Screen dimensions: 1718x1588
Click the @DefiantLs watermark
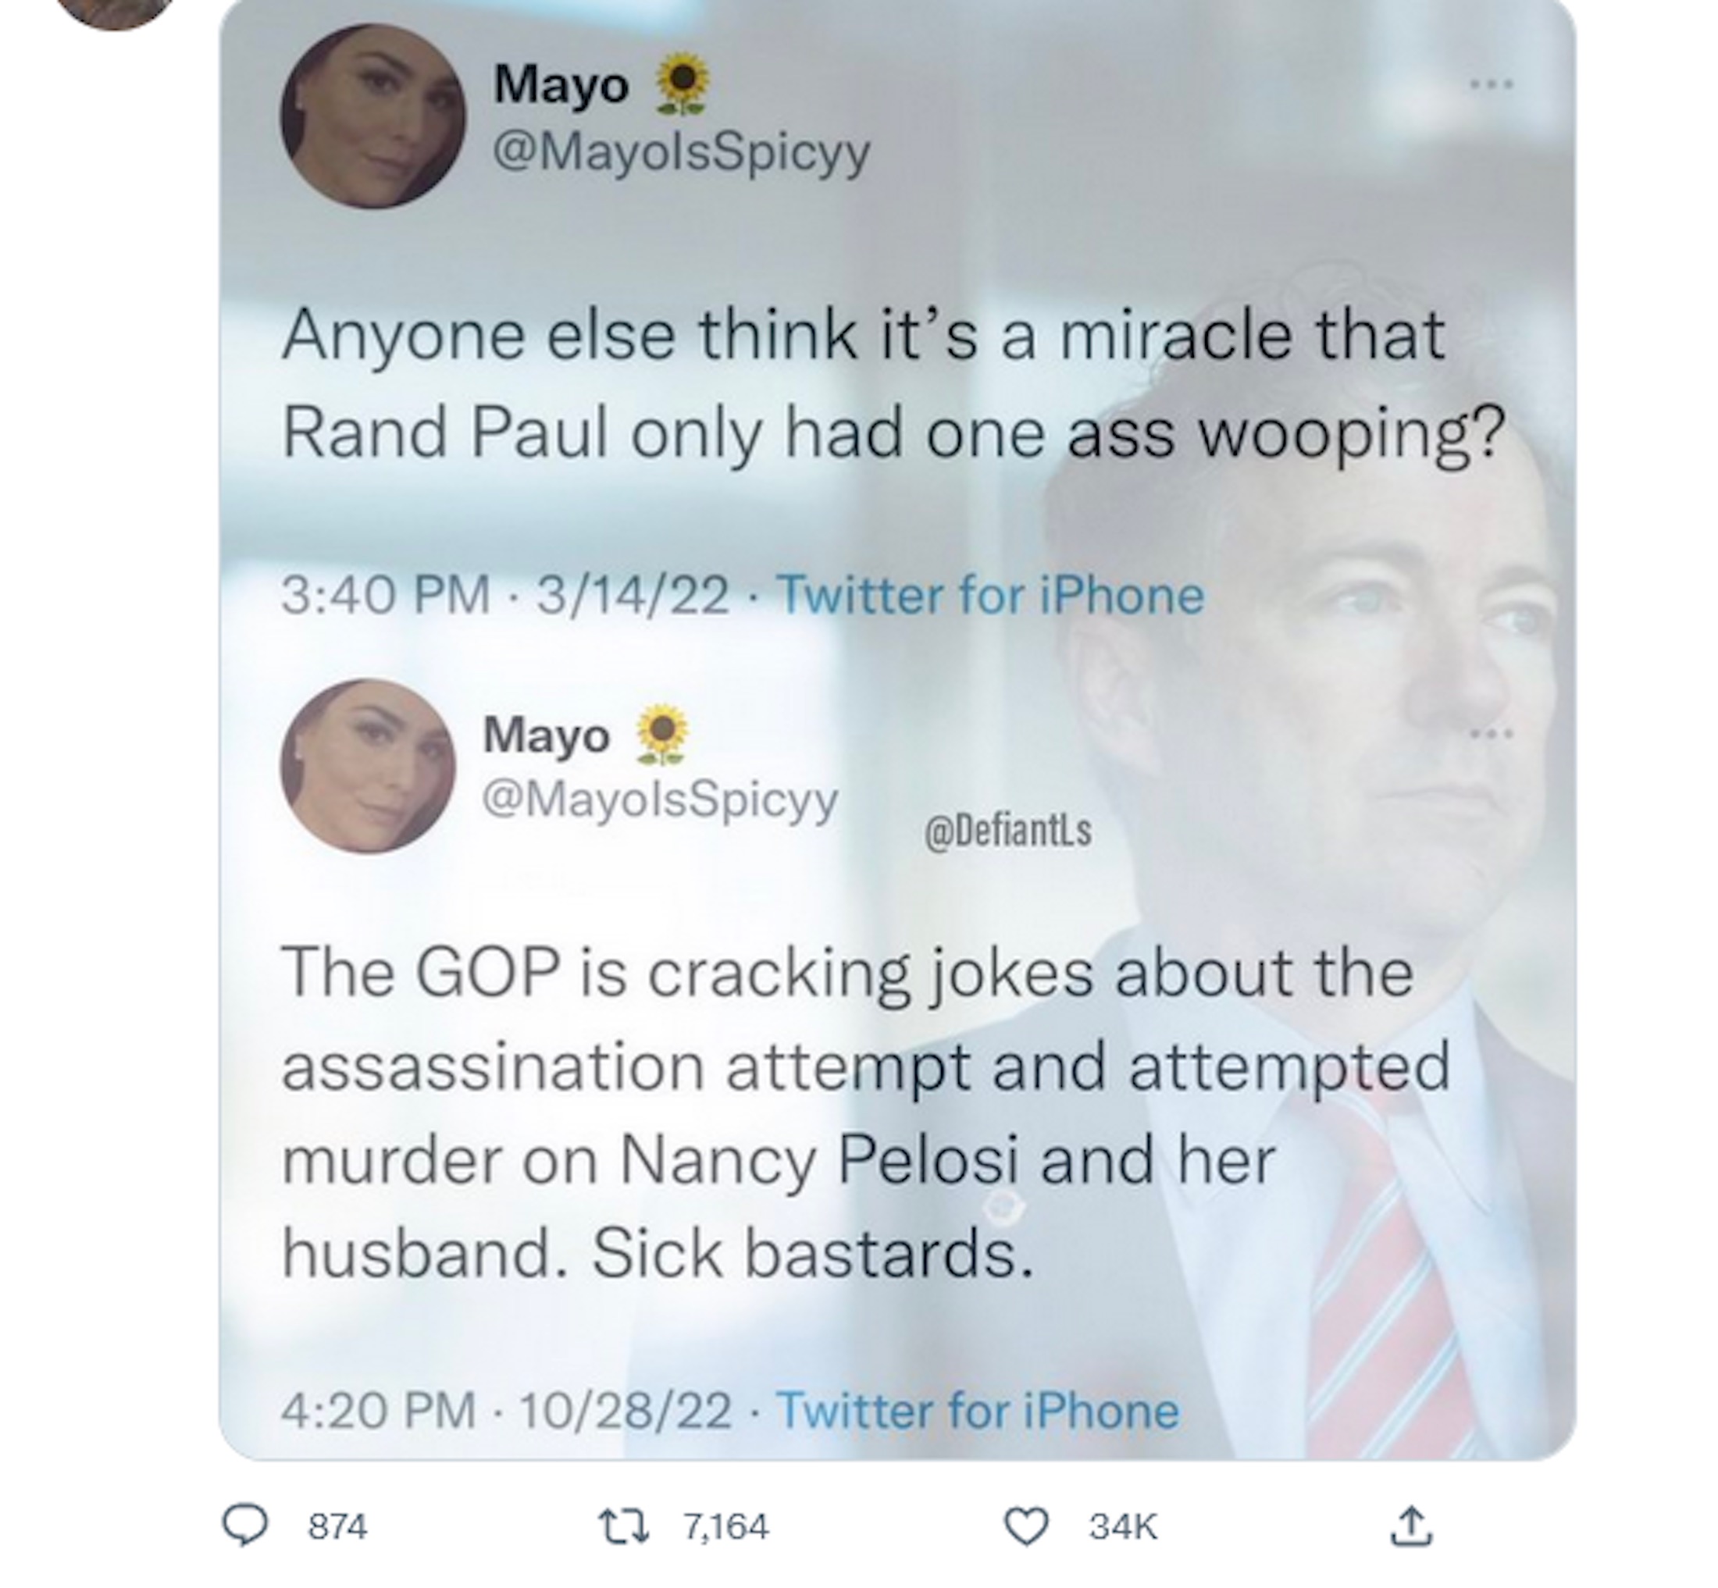pyautogui.click(x=1007, y=830)
